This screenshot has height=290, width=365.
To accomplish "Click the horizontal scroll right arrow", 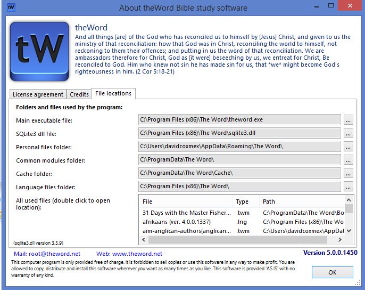I will (x=340, y=239).
